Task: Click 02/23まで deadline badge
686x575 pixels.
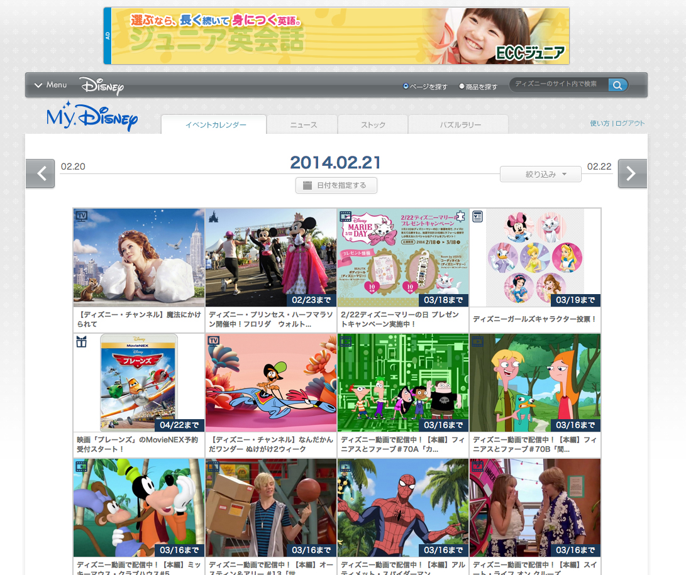Action: (x=311, y=300)
